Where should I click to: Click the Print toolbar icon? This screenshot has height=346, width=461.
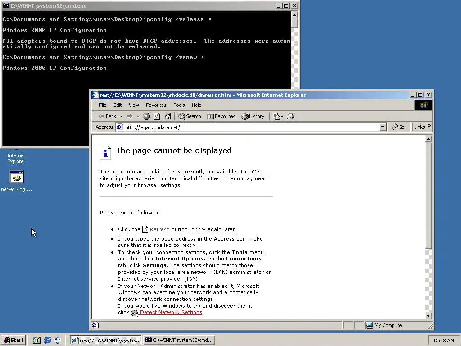(290, 116)
